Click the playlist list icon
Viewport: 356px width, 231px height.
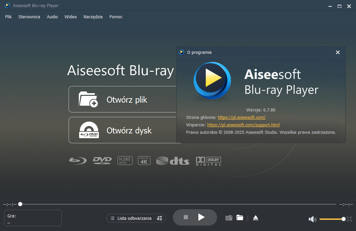pyautogui.click(x=112, y=218)
